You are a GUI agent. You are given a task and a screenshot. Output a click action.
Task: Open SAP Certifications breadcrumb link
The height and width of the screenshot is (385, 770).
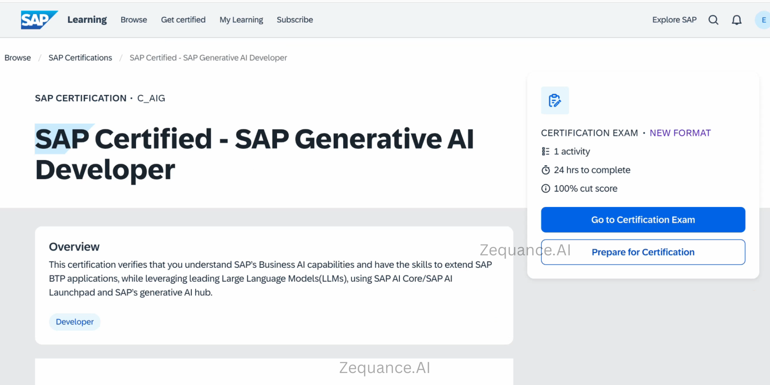(x=80, y=57)
